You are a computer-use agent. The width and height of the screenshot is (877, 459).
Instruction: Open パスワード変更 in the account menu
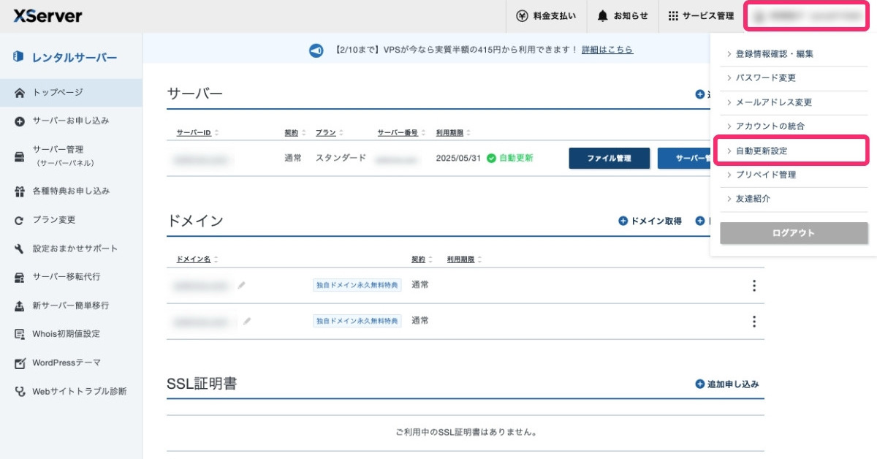[765, 77]
